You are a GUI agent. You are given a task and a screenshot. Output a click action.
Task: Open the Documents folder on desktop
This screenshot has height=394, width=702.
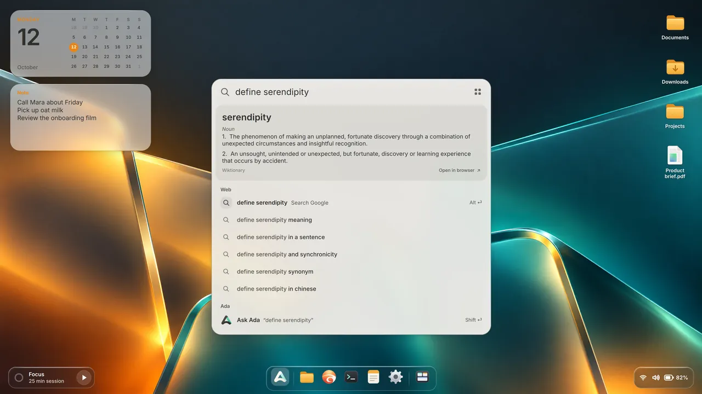[675, 27]
